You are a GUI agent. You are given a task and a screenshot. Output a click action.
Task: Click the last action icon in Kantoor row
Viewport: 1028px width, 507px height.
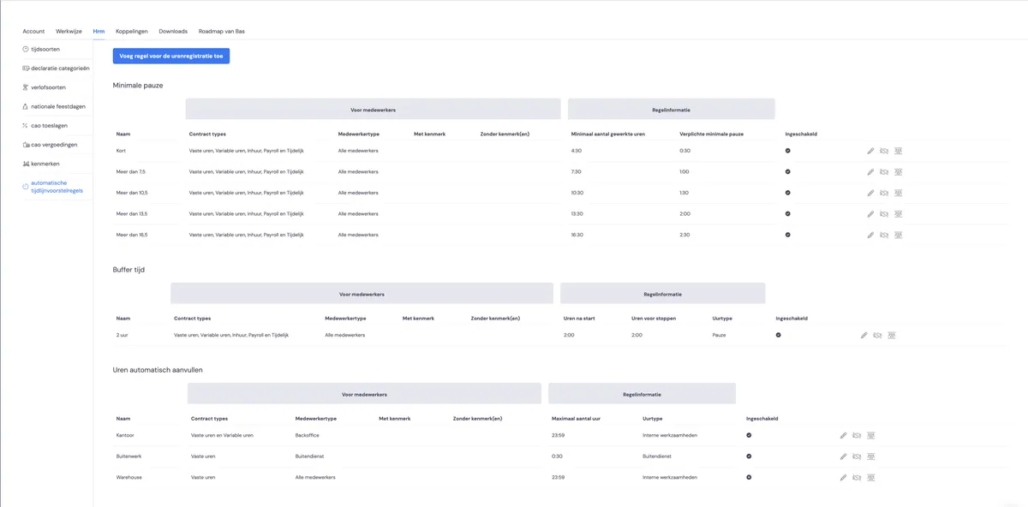(870, 435)
